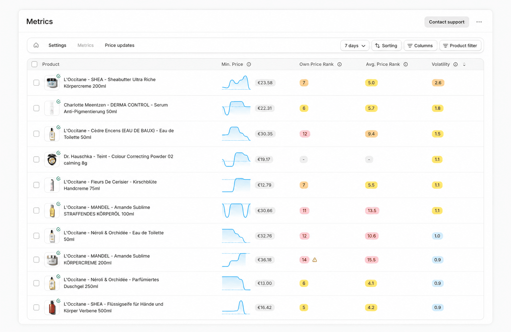
Task: Click the Avg. Price Rank column header
Action: [x=383, y=64]
